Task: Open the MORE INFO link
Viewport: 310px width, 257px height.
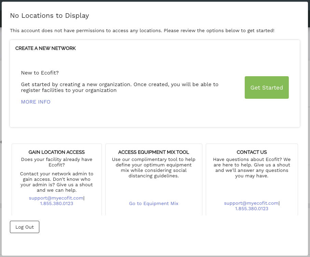Action: pos(36,102)
